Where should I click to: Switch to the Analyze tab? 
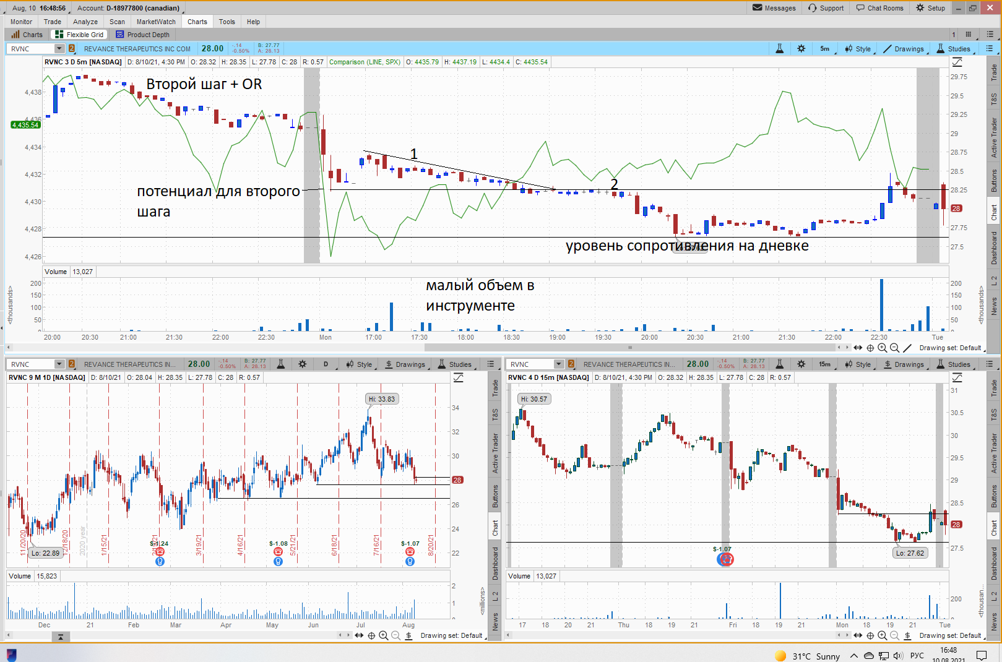click(x=85, y=22)
